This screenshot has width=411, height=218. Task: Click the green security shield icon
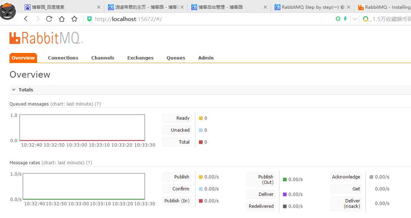[x=89, y=19]
